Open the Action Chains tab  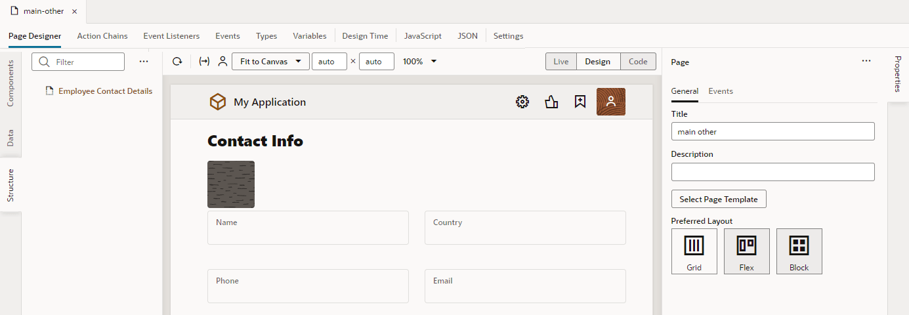(102, 36)
